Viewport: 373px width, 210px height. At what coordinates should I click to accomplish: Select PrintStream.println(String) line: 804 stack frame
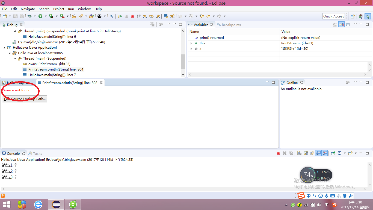point(53,69)
